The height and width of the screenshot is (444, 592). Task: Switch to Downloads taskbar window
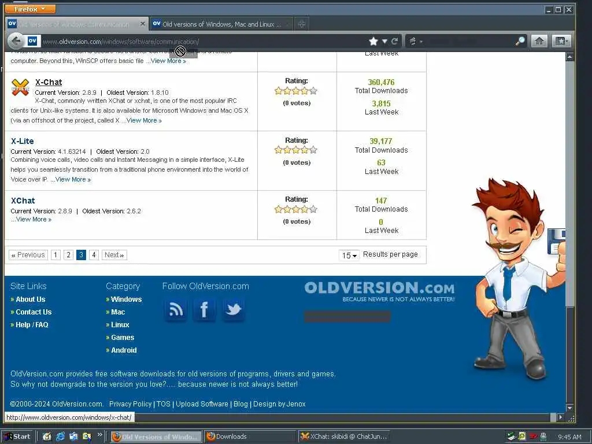(x=250, y=436)
